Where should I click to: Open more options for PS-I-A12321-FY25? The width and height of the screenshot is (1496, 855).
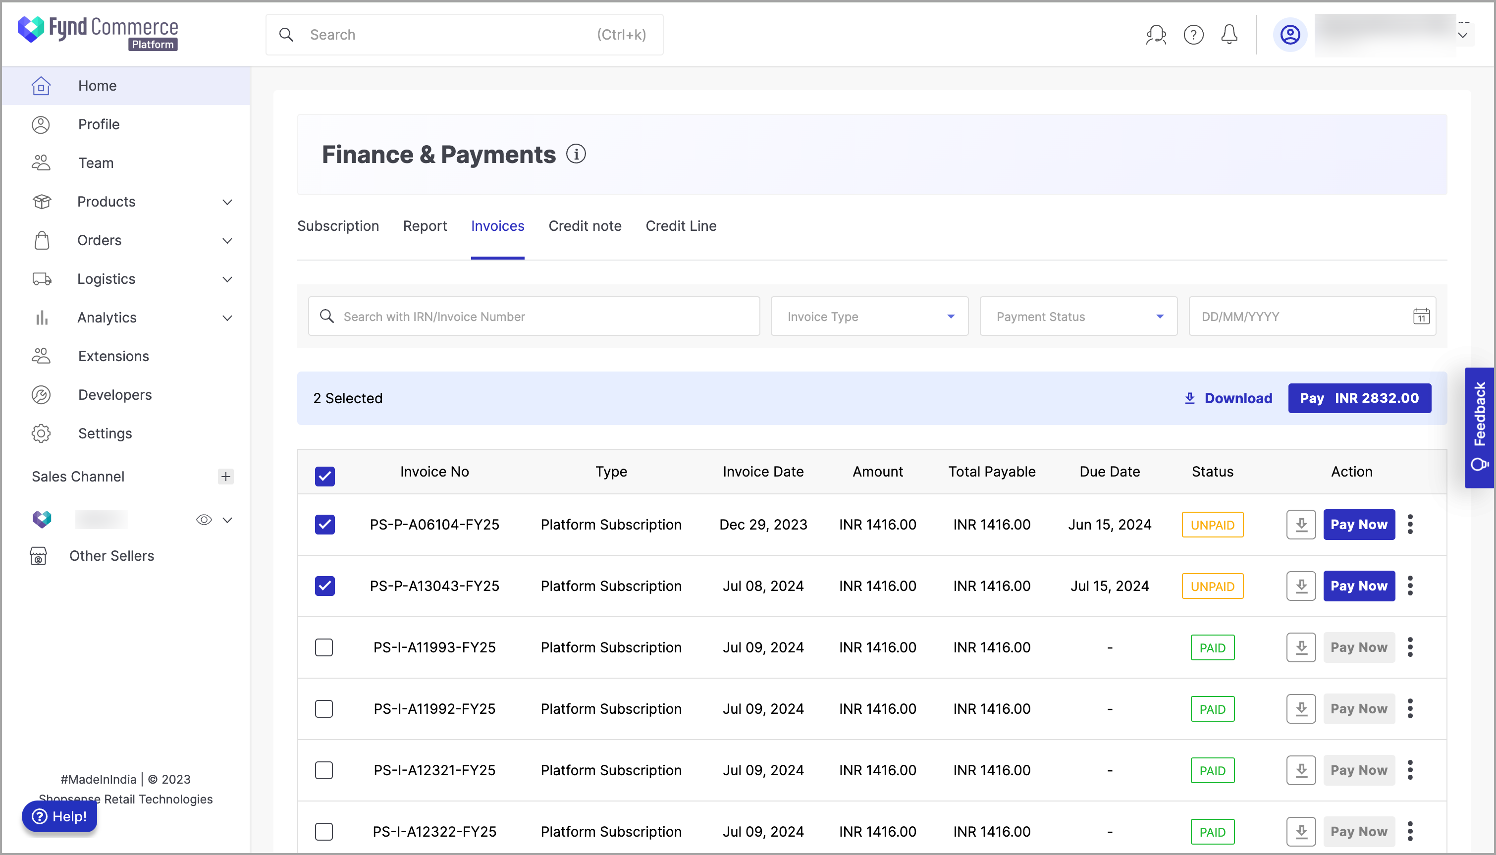pos(1410,770)
